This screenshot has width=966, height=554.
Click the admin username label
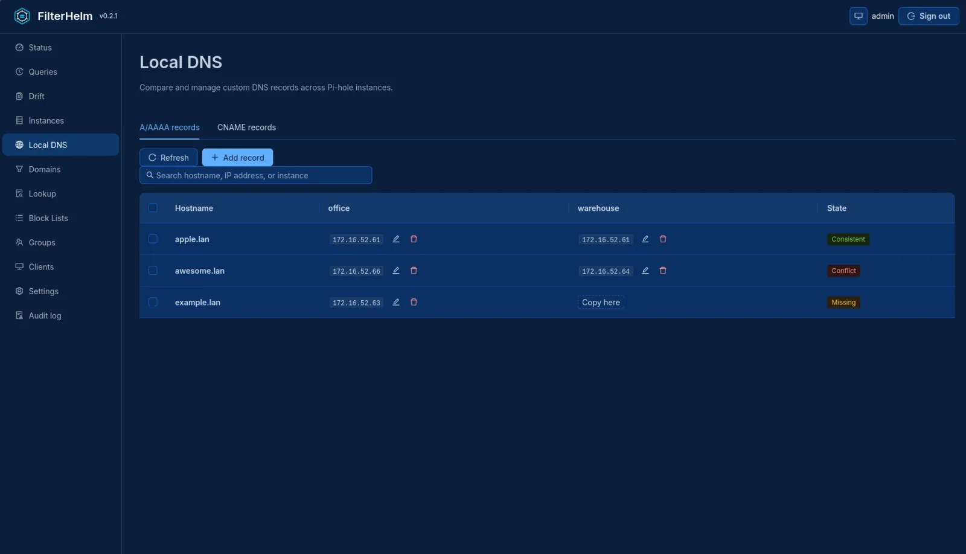(x=883, y=16)
